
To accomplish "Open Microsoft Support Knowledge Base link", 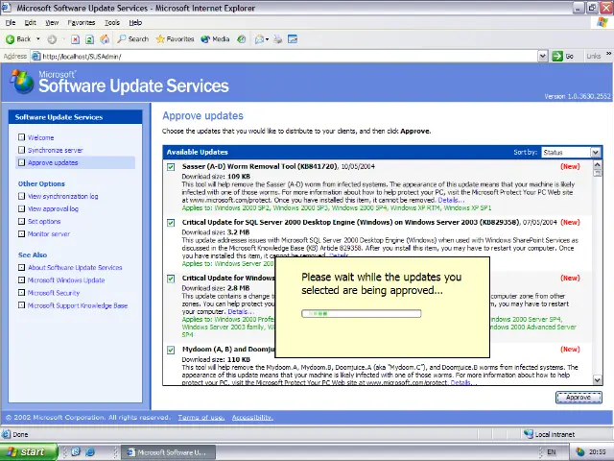I will coord(78,305).
